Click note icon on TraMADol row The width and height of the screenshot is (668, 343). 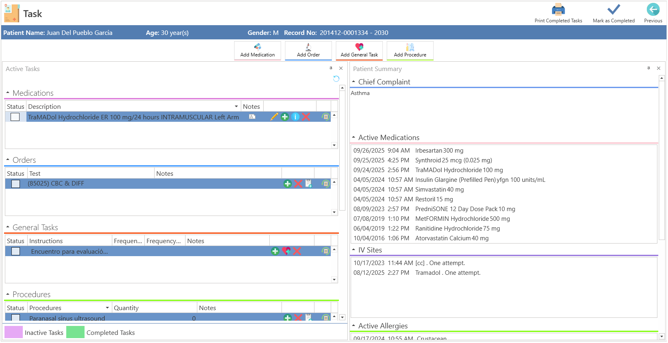(252, 117)
